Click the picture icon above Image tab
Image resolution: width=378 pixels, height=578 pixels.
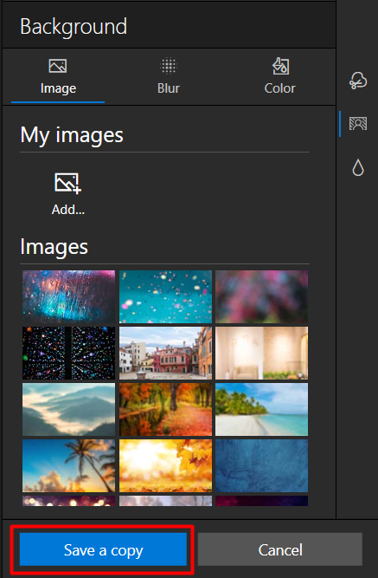click(x=58, y=66)
